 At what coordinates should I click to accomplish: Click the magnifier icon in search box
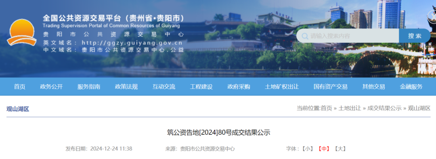click(305, 36)
